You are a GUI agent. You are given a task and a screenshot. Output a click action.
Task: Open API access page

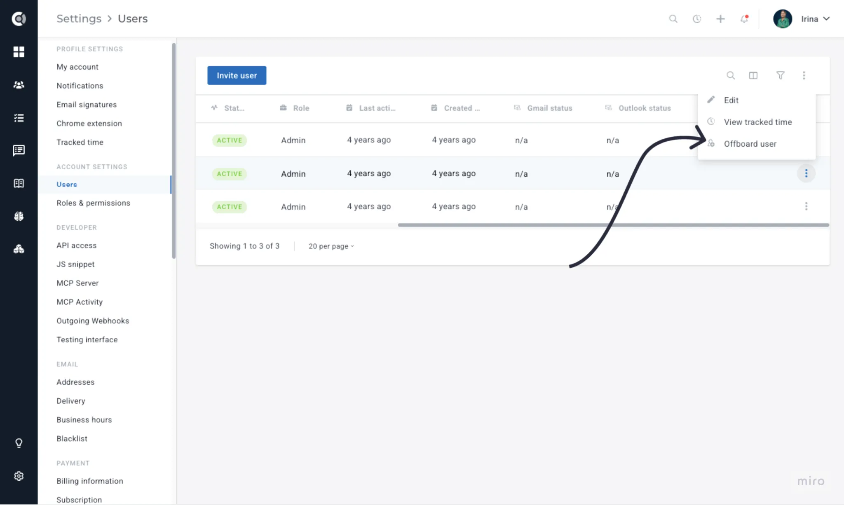[76, 245]
